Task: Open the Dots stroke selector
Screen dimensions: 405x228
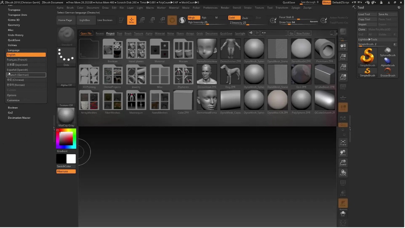Action: 66,57
